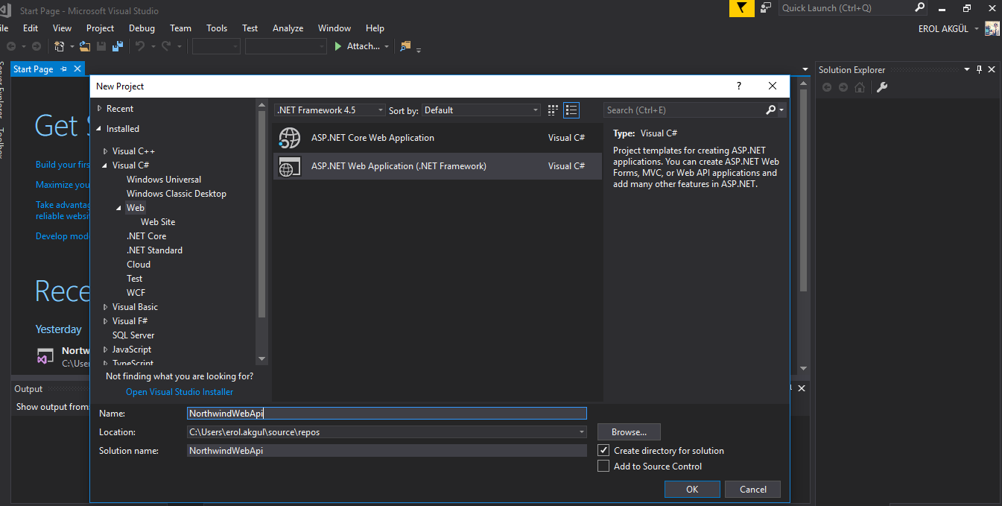Click the Solution Explorer home icon
Viewport: 1002px width, 506px height.
point(860,87)
